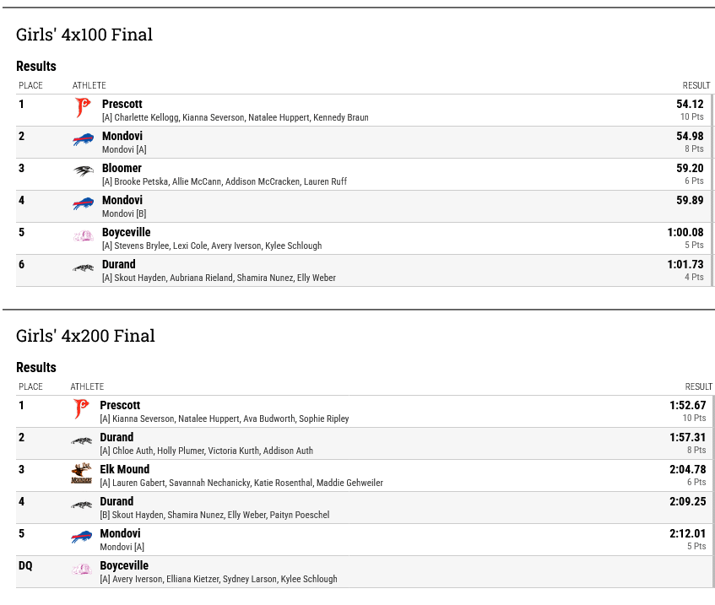Click the Girls' 4x100 Final heading

[84, 35]
